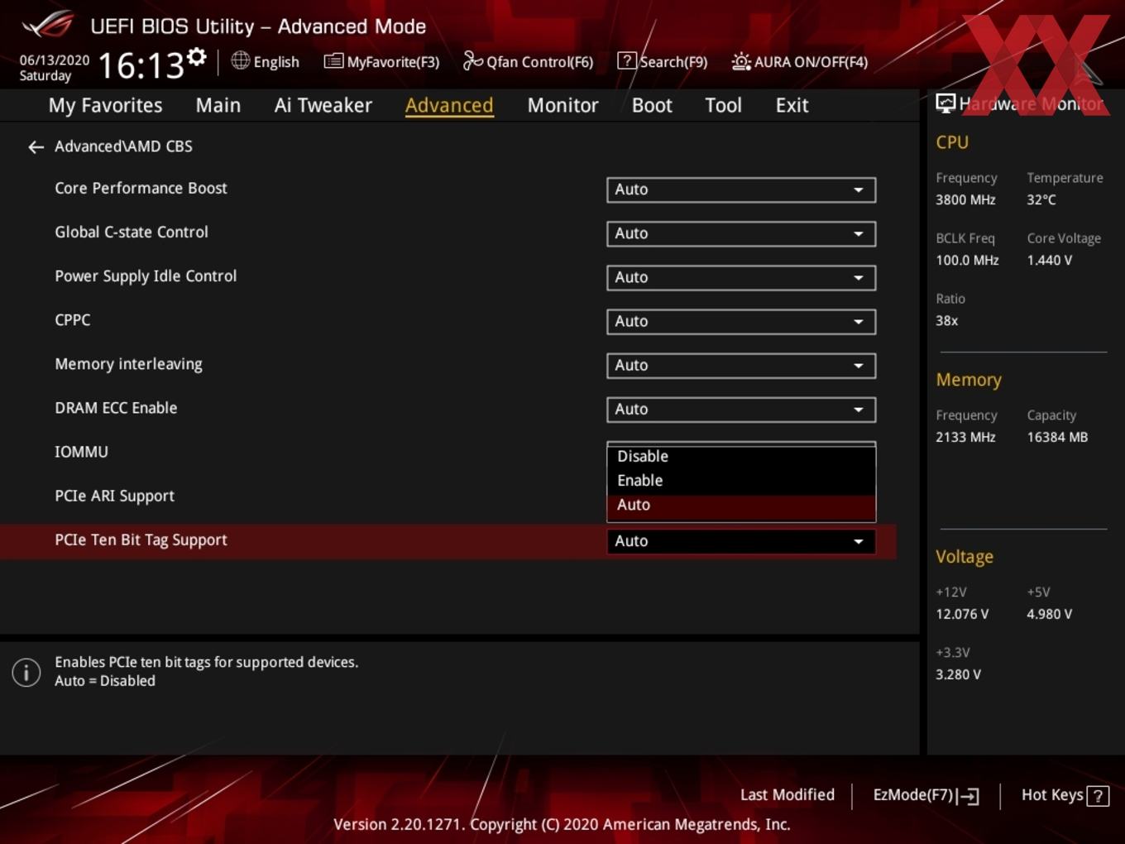Select the DRAM ECC Enable label
Viewport: 1125px width, 844px height.
click(116, 408)
